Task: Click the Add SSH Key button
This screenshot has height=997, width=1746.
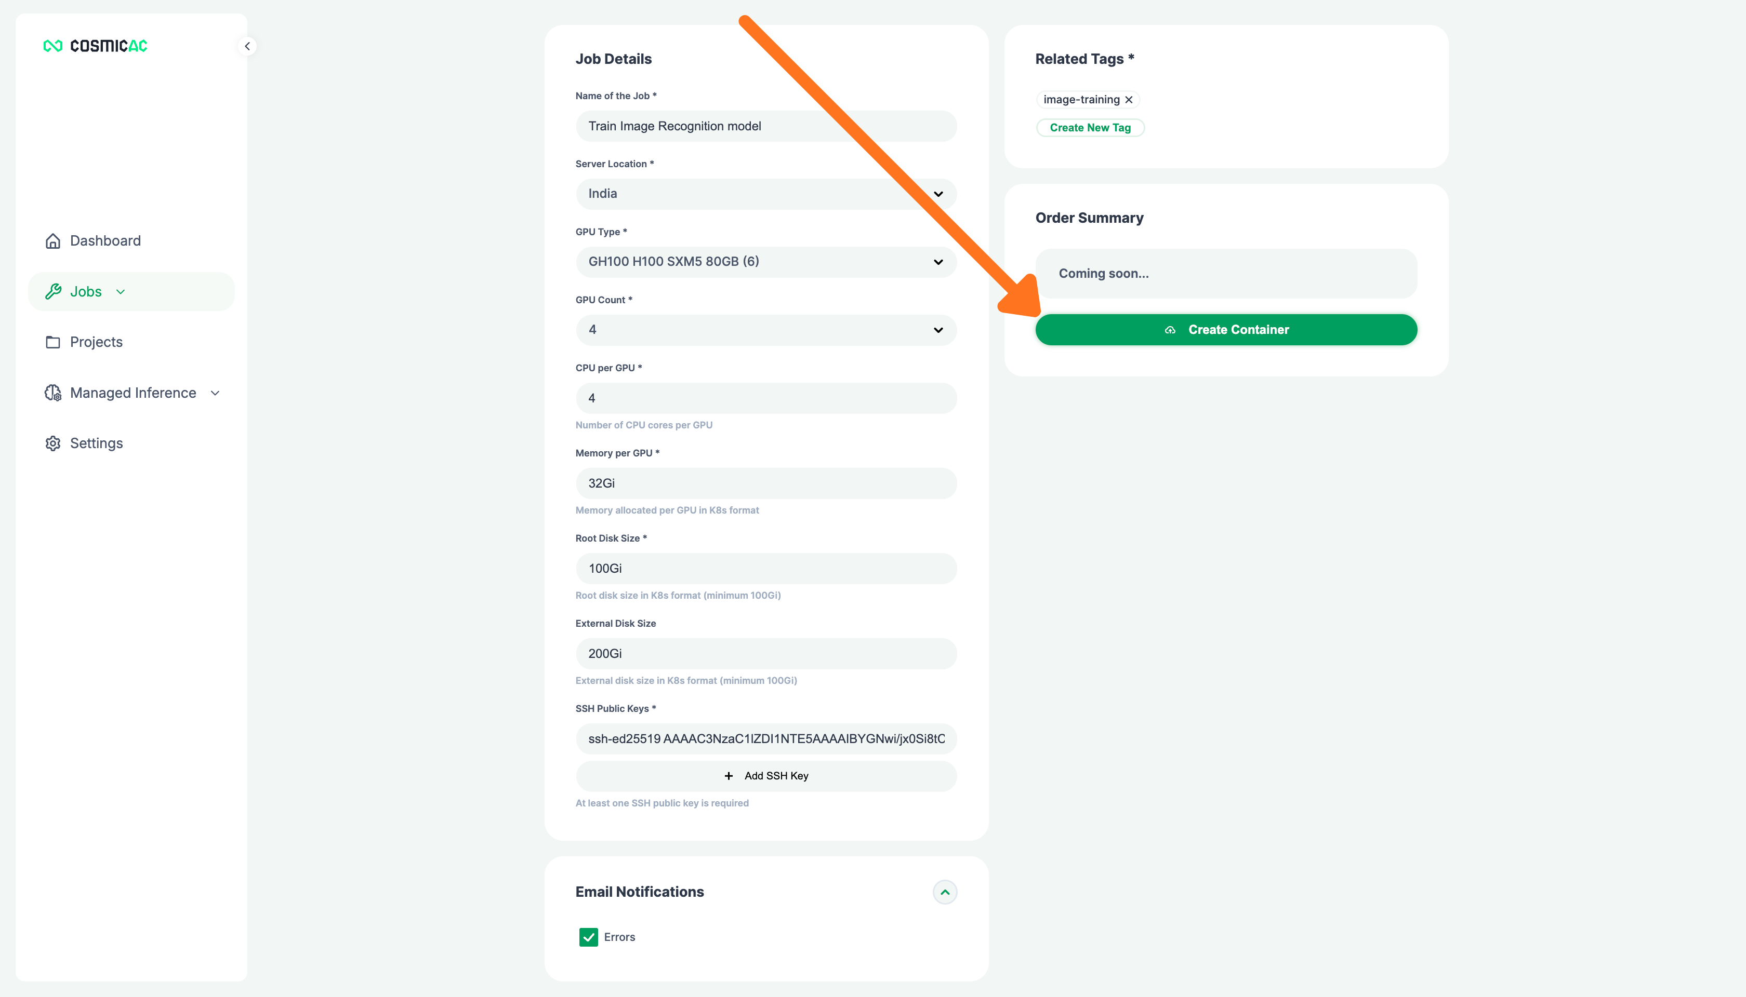Action: click(x=766, y=776)
